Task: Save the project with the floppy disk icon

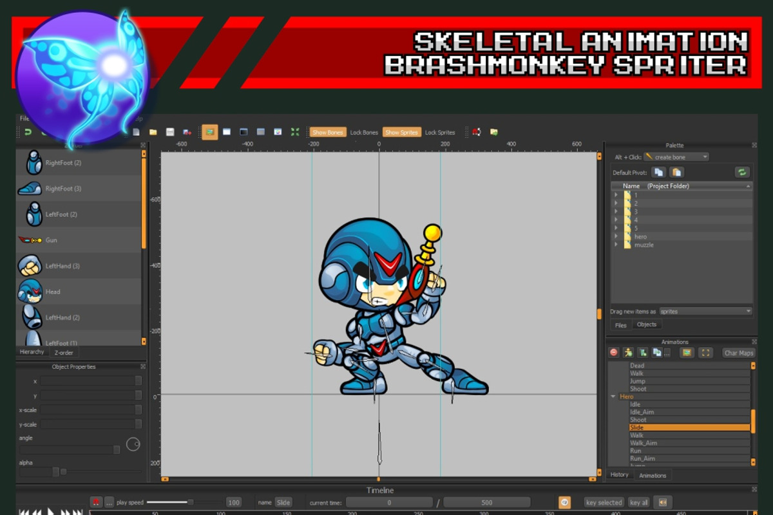Action: click(x=170, y=132)
